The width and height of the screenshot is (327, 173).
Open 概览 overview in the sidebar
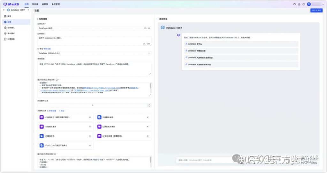point(9,16)
